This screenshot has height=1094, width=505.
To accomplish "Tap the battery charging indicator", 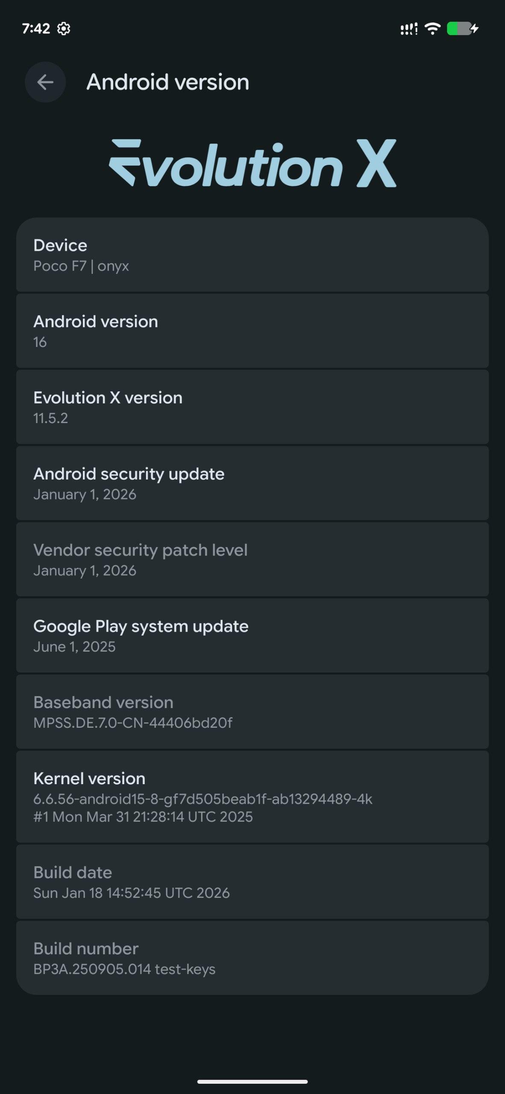I will [x=459, y=29].
